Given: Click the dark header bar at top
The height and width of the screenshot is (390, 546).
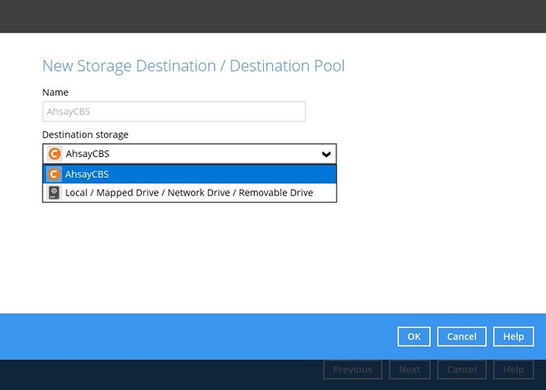Looking at the screenshot, I should [273, 16].
